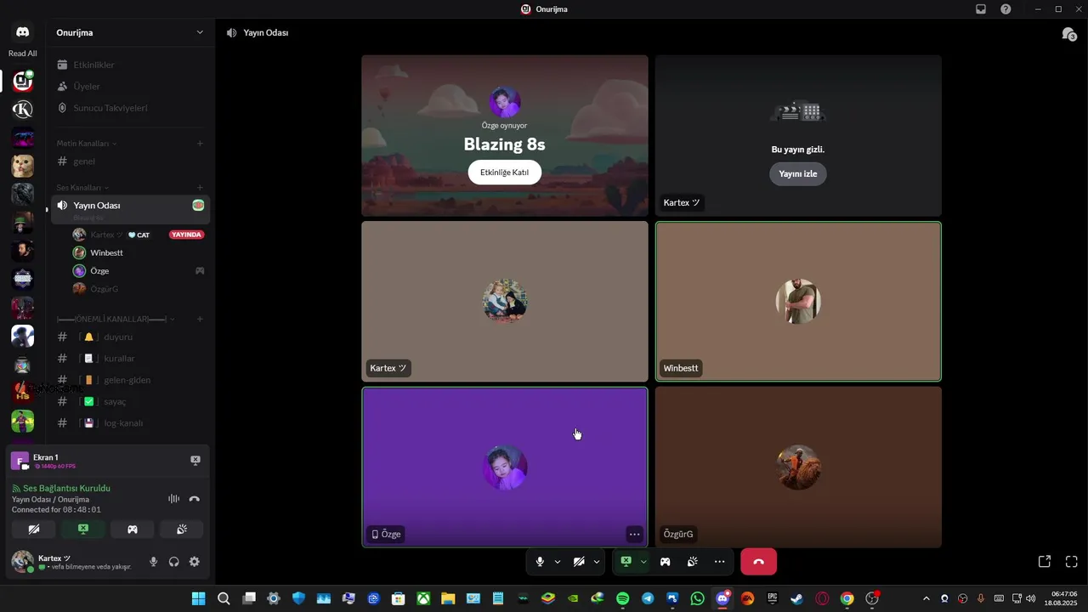Click speaker icon beside Yayın Odası header
The height and width of the screenshot is (612, 1088).
[x=231, y=33]
